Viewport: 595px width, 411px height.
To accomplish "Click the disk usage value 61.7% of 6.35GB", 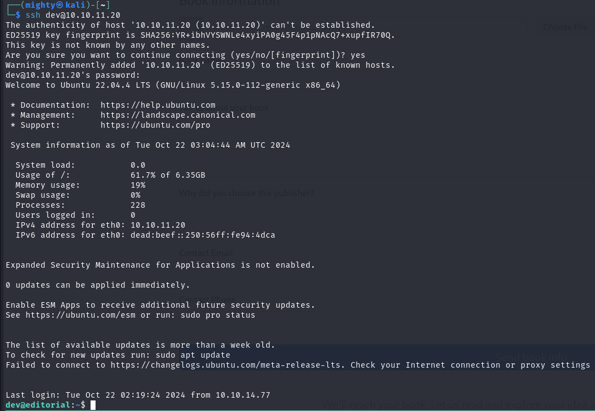I will (x=168, y=175).
